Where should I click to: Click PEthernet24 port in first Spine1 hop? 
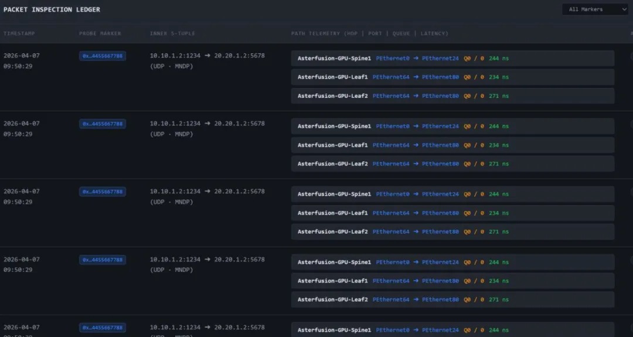pyautogui.click(x=440, y=59)
